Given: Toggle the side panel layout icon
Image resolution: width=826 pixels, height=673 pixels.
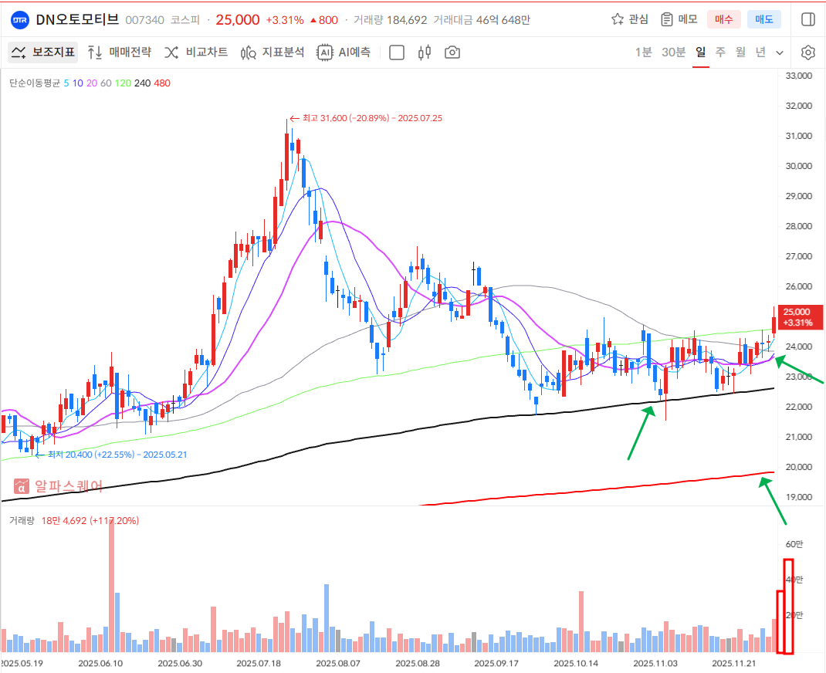Looking at the screenshot, I should pos(808,19).
